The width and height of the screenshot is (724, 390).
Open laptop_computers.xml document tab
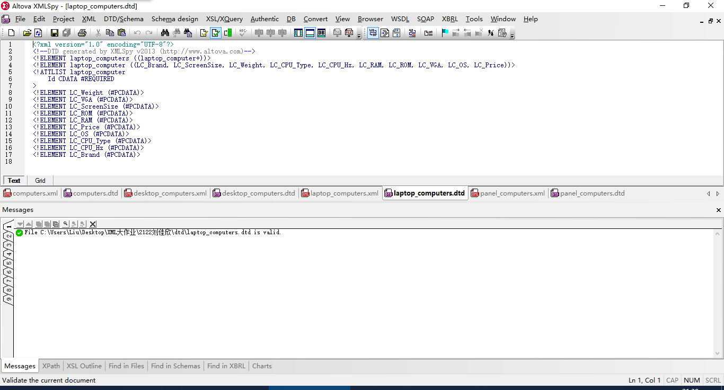pos(340,193)
